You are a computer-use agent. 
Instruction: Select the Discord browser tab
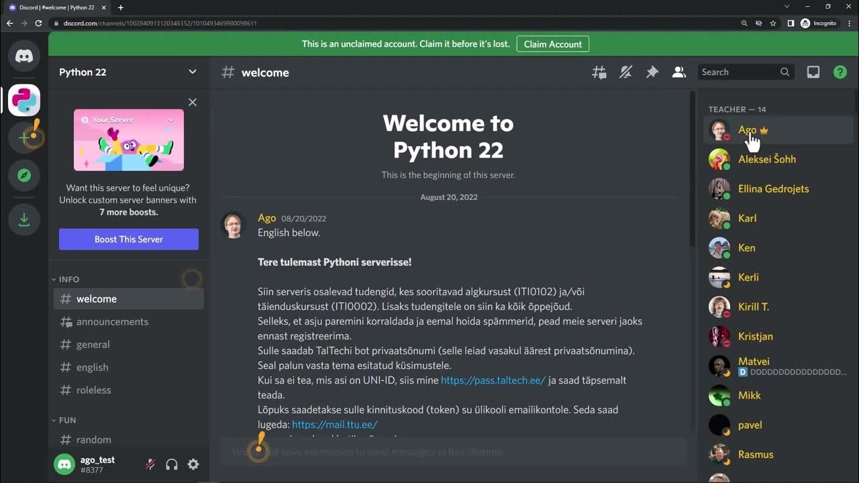(56, 7)
